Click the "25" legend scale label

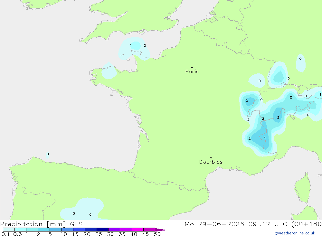[x=99, y=234]
